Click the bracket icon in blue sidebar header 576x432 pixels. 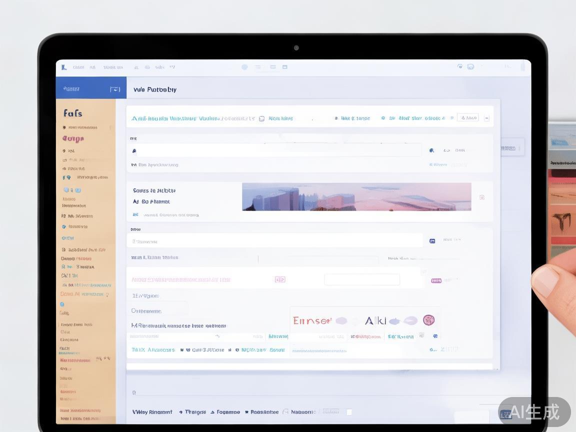coord(115,89)
